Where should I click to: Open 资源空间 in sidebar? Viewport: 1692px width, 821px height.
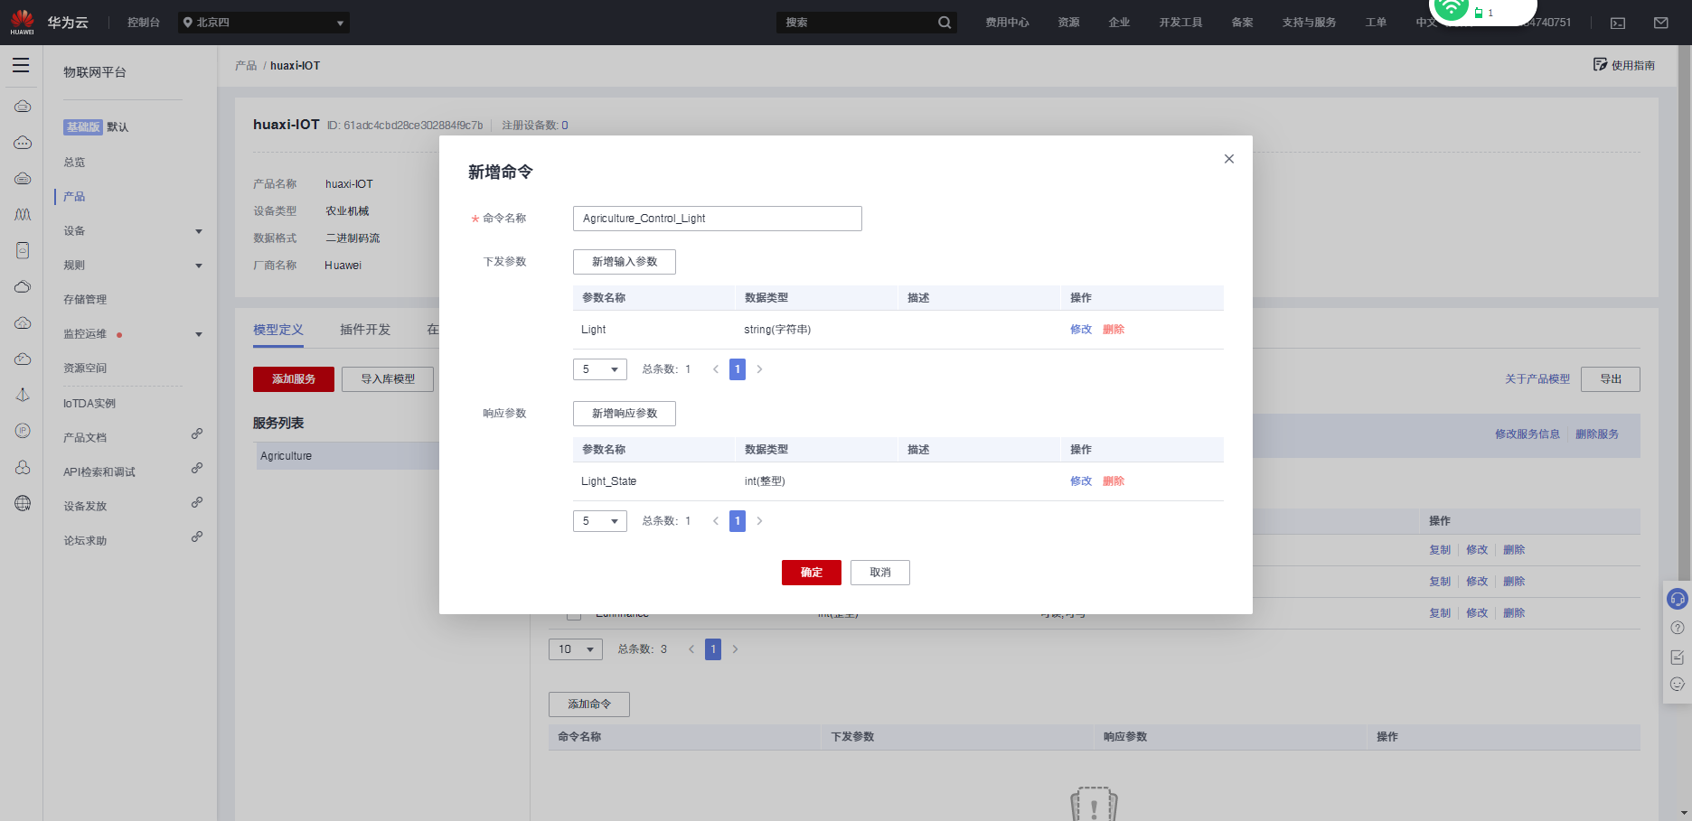pos(85,369)
